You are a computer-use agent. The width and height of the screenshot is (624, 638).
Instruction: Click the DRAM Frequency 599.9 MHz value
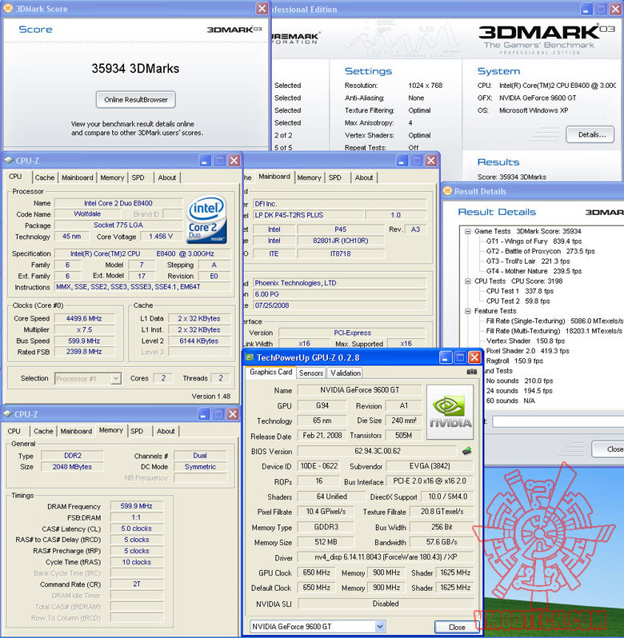136,506
